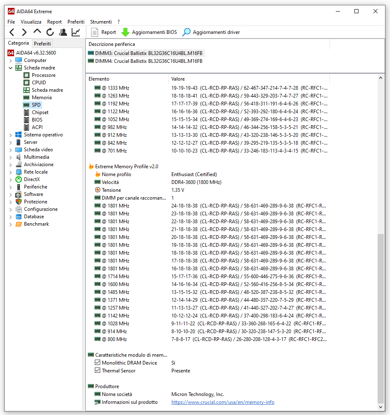Click the Computer monitor icon in the tree

19,60
